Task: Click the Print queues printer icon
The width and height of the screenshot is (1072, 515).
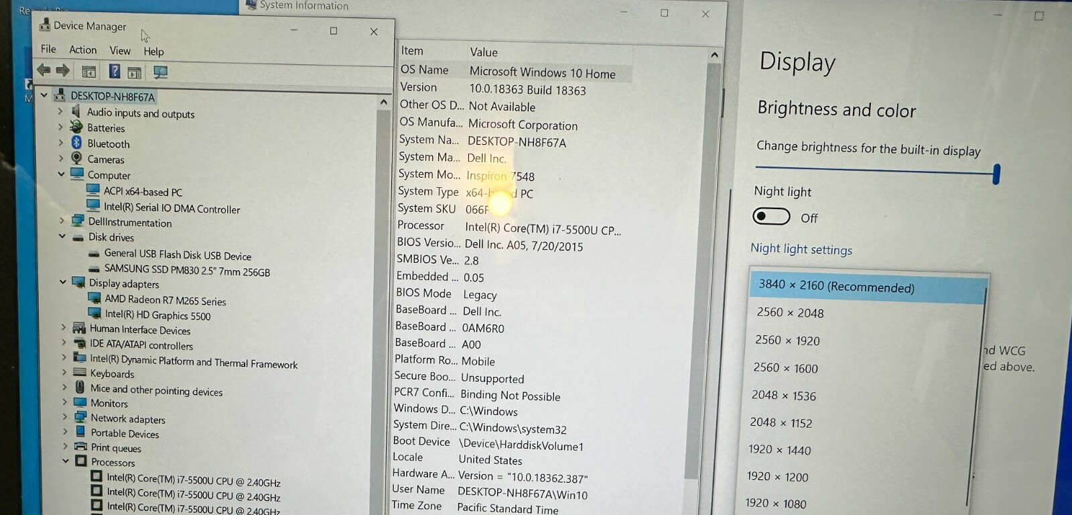Action: pos(80,447)
